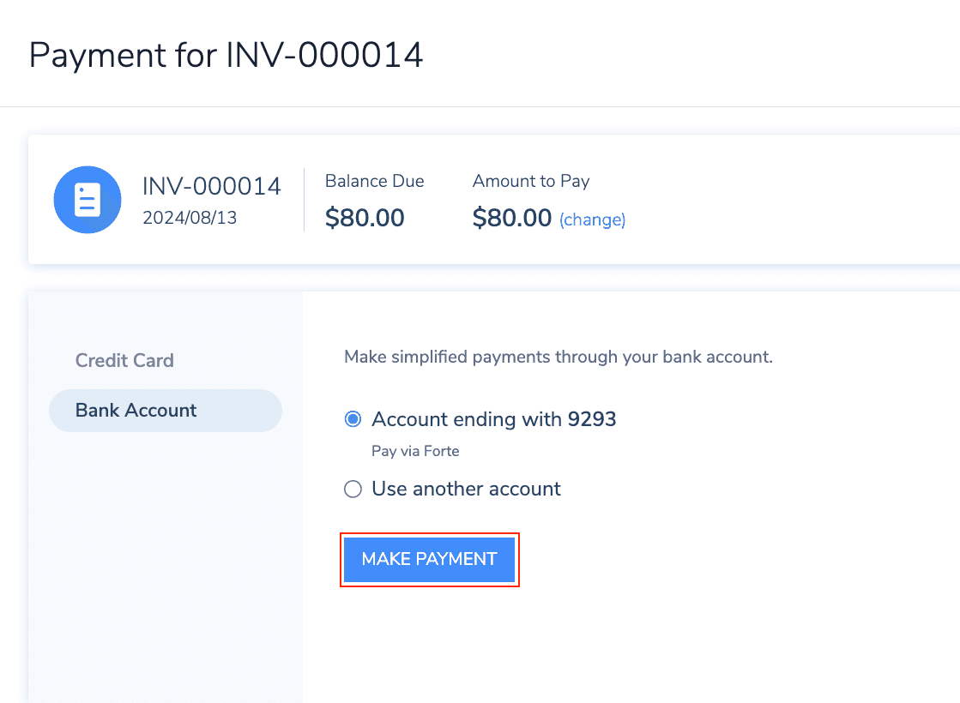This screenshot has width=960, height=703.
Task: Click the Amount to Pay label
Action: coord(530,181)
